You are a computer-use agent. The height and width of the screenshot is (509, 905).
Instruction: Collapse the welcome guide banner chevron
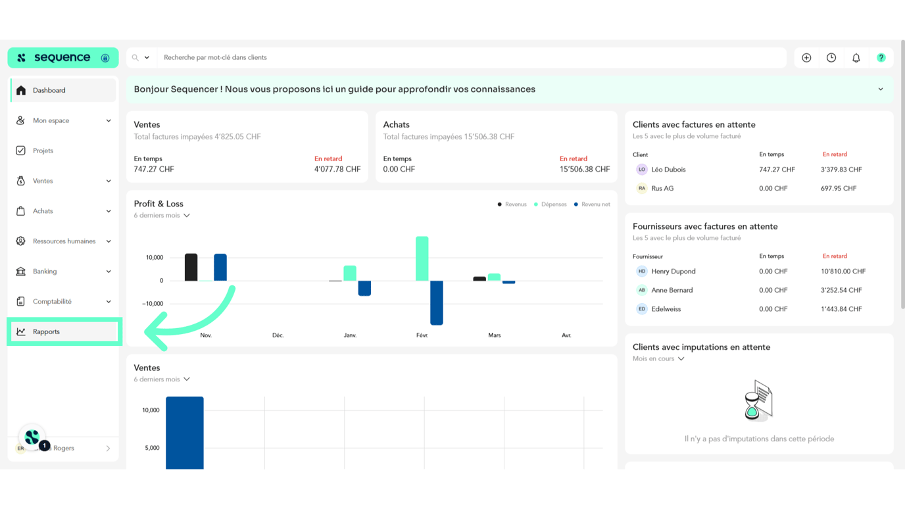point(881,89)
